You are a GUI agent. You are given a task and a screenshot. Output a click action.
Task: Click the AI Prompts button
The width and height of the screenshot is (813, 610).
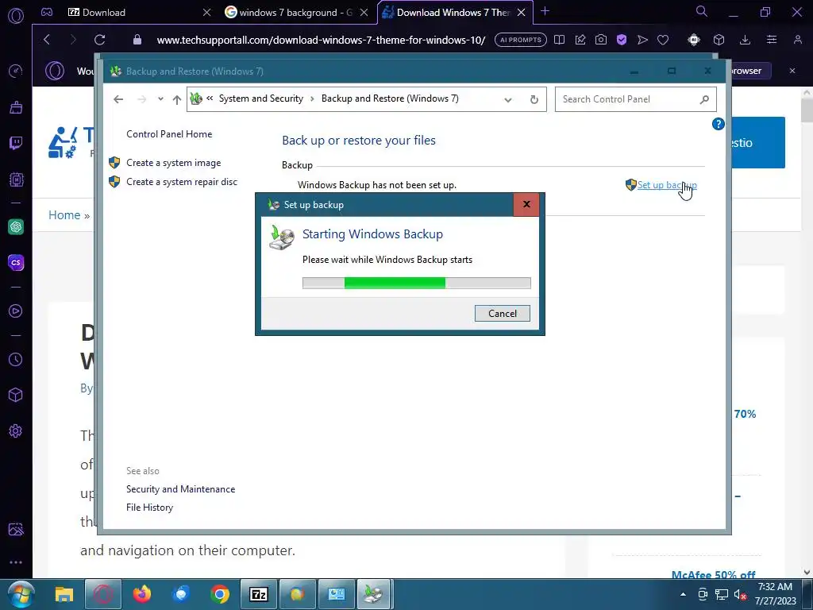(x=521, y=40)
